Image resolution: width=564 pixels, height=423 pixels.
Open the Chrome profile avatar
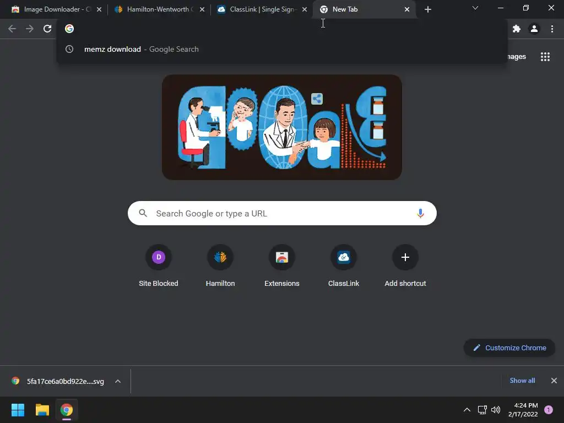(534, 29)
